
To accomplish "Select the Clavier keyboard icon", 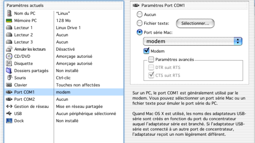I will pyautogui.click(x=9, y=85).
